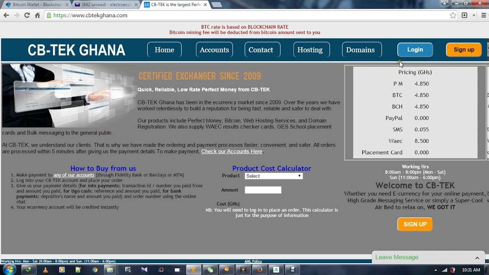
Task: Click the 'Placement Card' pricing label
Action: coord(382,152)
